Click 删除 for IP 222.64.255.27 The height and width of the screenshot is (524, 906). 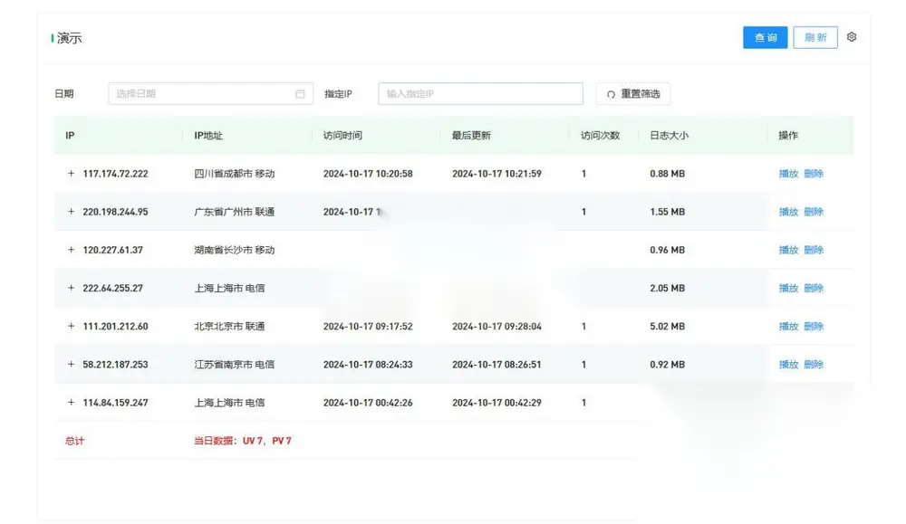814,288
